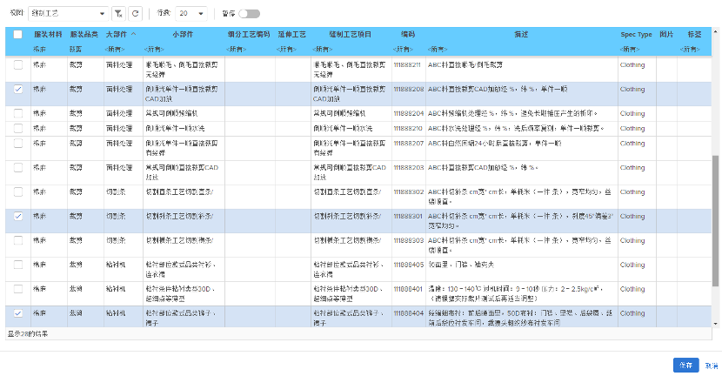Click the 编码 column header
The width and height of the screenshot is (722, 376).
click(407, 34)
